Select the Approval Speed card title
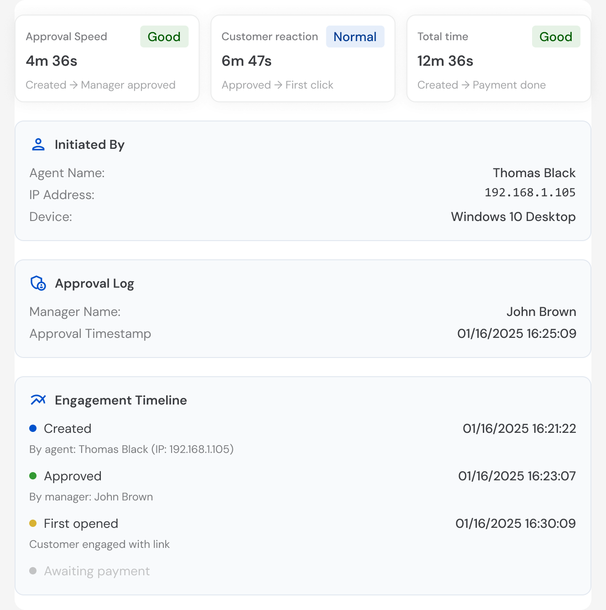606x610 pixels. 67,37
